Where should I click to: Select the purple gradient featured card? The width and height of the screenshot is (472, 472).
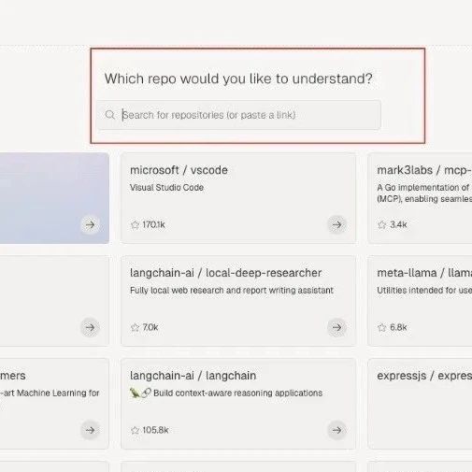54,198
